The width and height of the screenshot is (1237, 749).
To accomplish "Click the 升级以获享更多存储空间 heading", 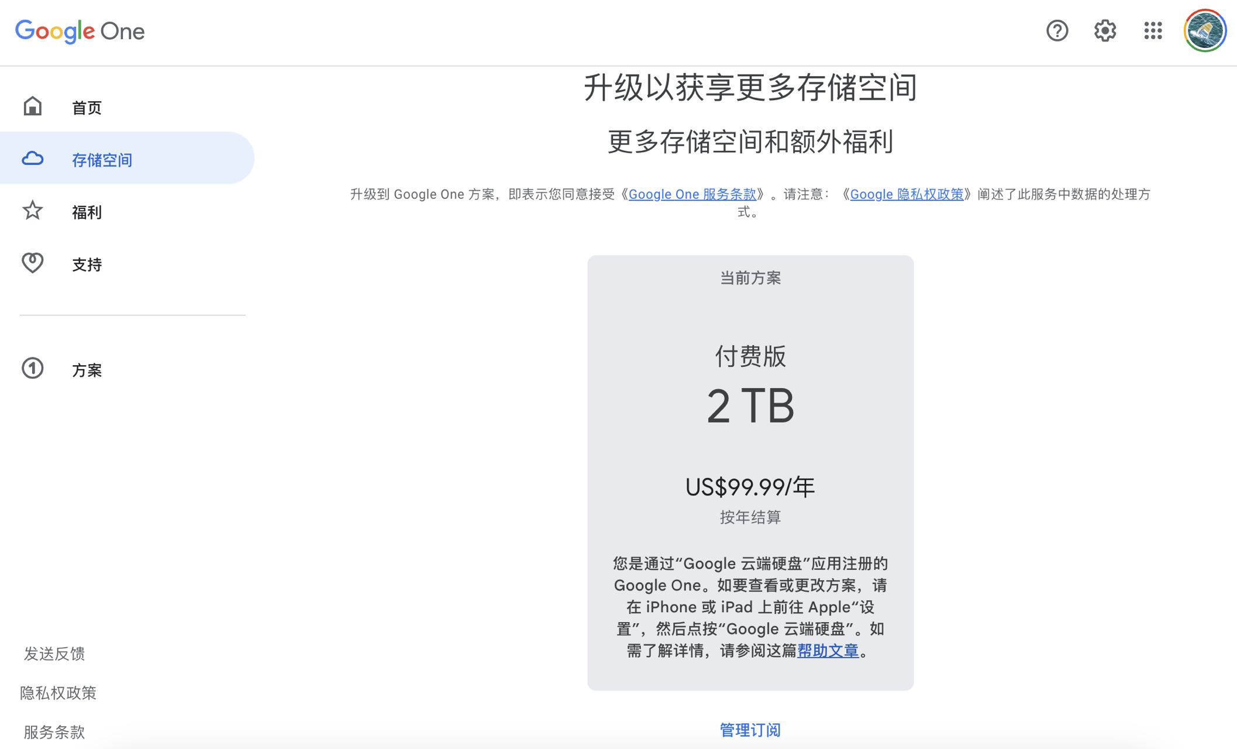I will tap(750, 88).
